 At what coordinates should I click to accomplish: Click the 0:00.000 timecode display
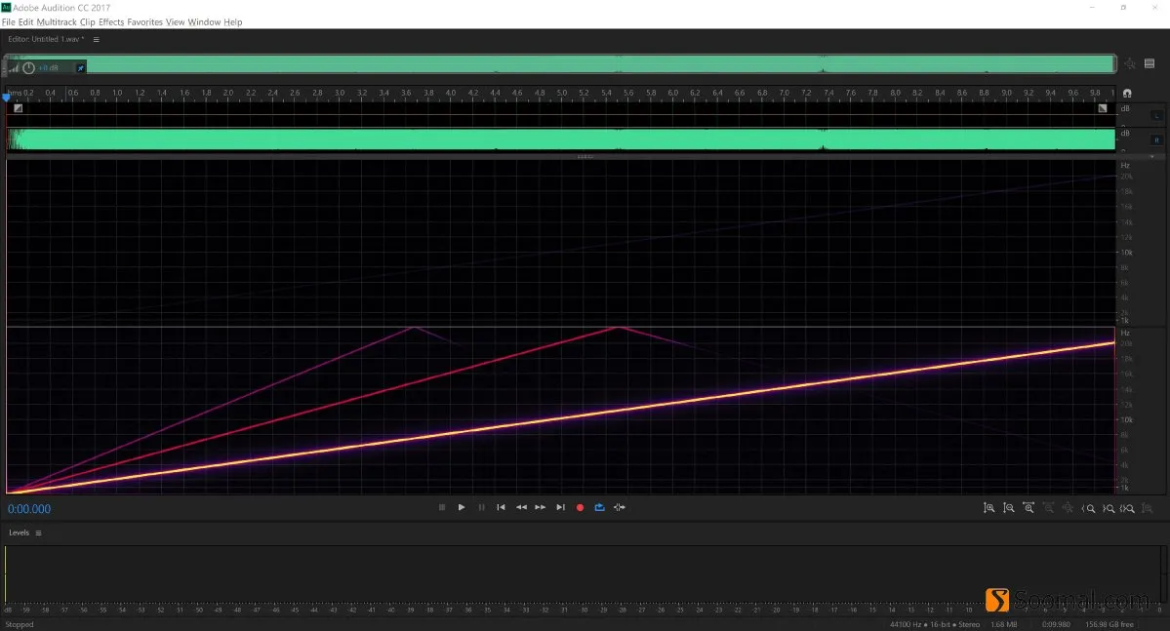(x=30, y=509)
